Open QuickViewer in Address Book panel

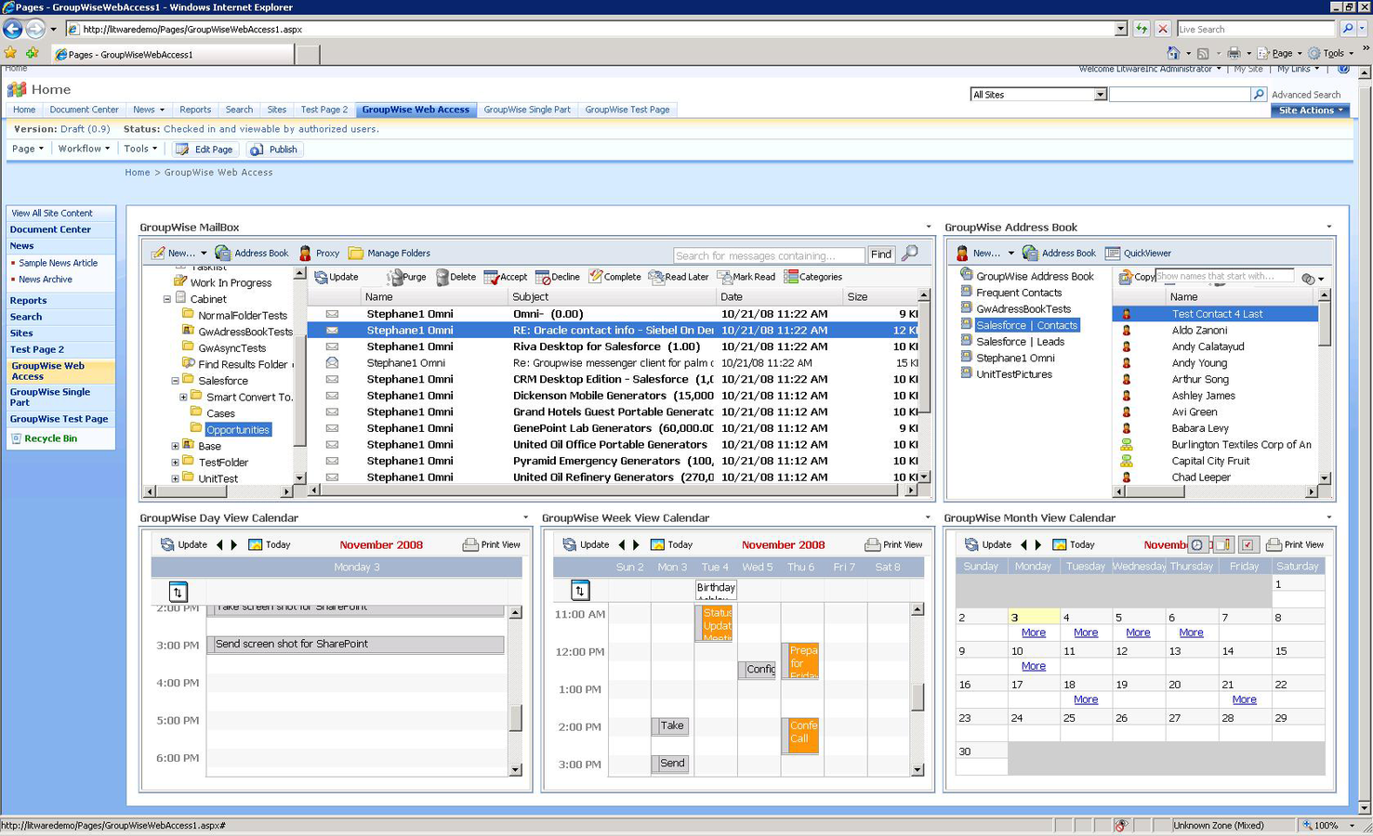pos(1138,253)
